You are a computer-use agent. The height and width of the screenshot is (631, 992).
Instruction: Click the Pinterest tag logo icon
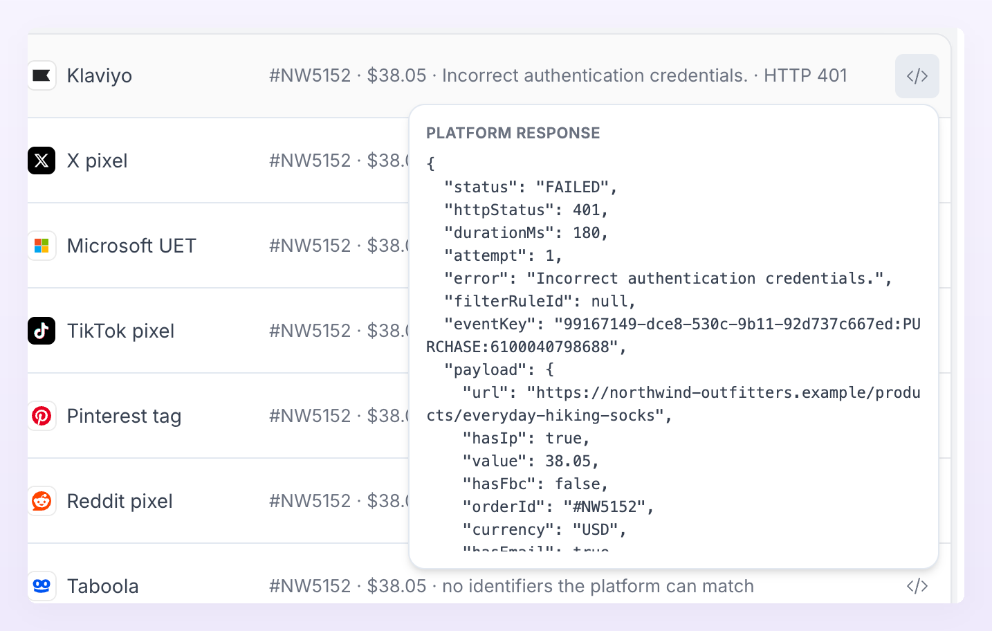click(x=42, y=416)
